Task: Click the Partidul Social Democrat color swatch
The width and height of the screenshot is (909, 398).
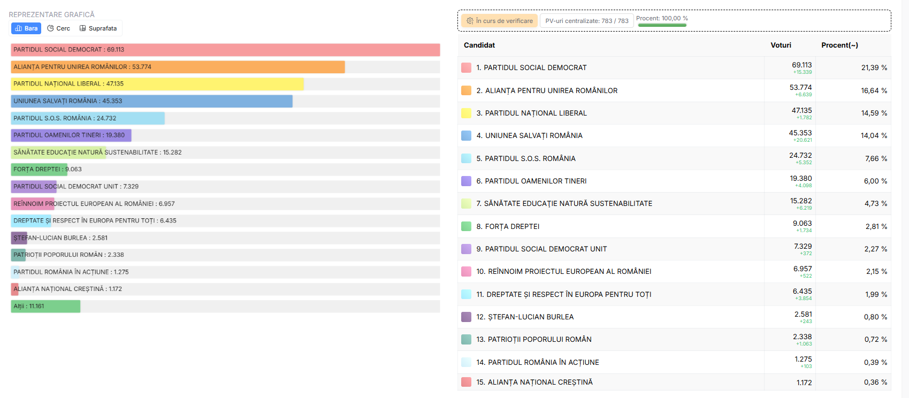Action: (466, 67)
